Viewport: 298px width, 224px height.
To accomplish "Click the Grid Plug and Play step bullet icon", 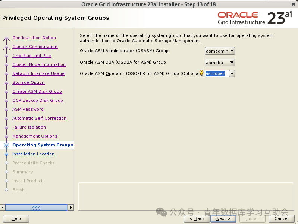I will pyautogui.click(x=6, y=56).
